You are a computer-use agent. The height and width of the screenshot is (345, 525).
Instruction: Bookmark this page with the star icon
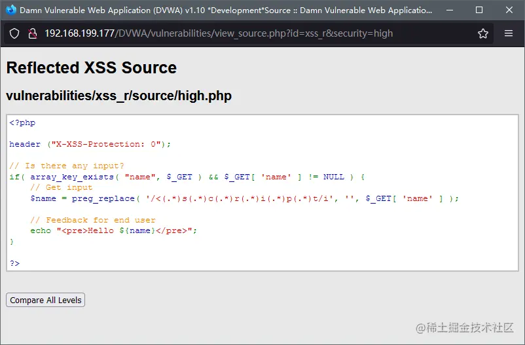tap(483, 33)
